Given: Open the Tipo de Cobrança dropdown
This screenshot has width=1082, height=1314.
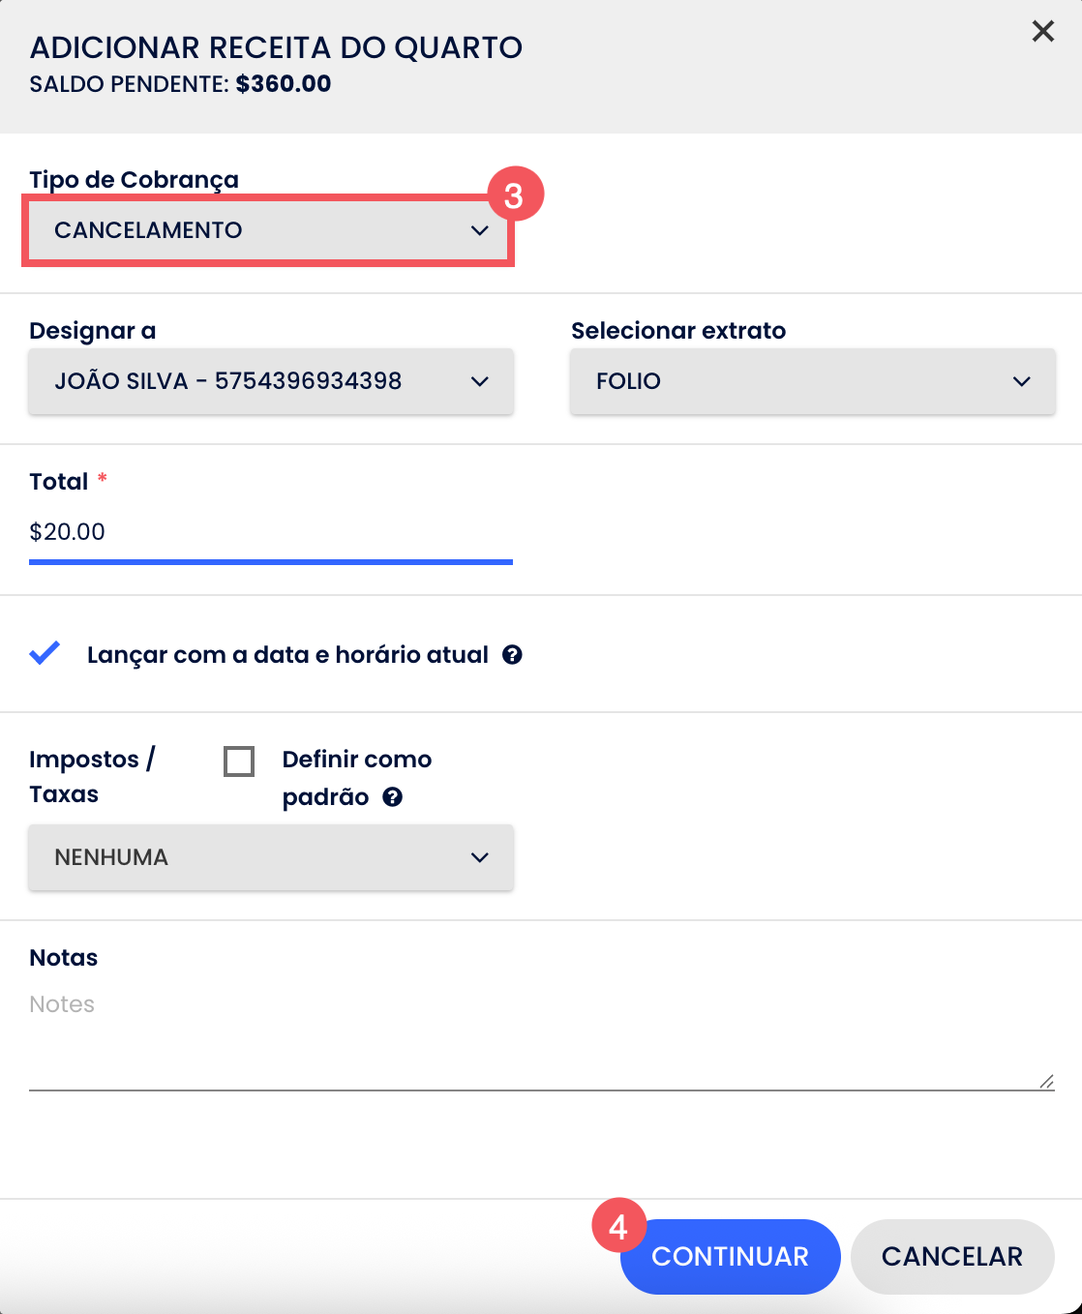Looking at the screenshot, I should [x=268, y=230].
